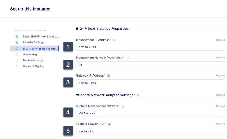Click green checkmark for Select BIG-IP Next Instance
Image resolution: width=227 pixels, height=139 pixels.
coord(17,37)
